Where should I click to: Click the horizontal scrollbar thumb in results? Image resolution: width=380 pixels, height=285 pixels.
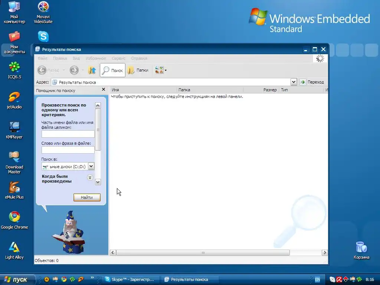point(203,252)
